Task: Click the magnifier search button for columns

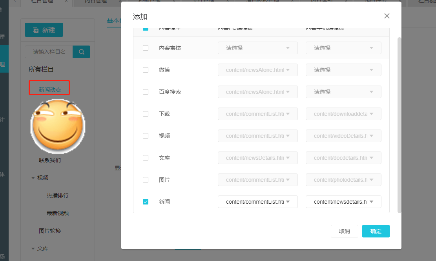Action: click(82, 52)
